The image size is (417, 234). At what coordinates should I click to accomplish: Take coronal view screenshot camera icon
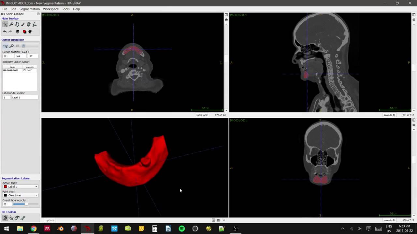[x=414, y=125]
